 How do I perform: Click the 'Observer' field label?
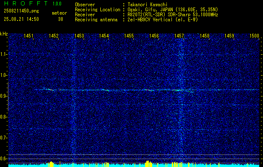85,5
